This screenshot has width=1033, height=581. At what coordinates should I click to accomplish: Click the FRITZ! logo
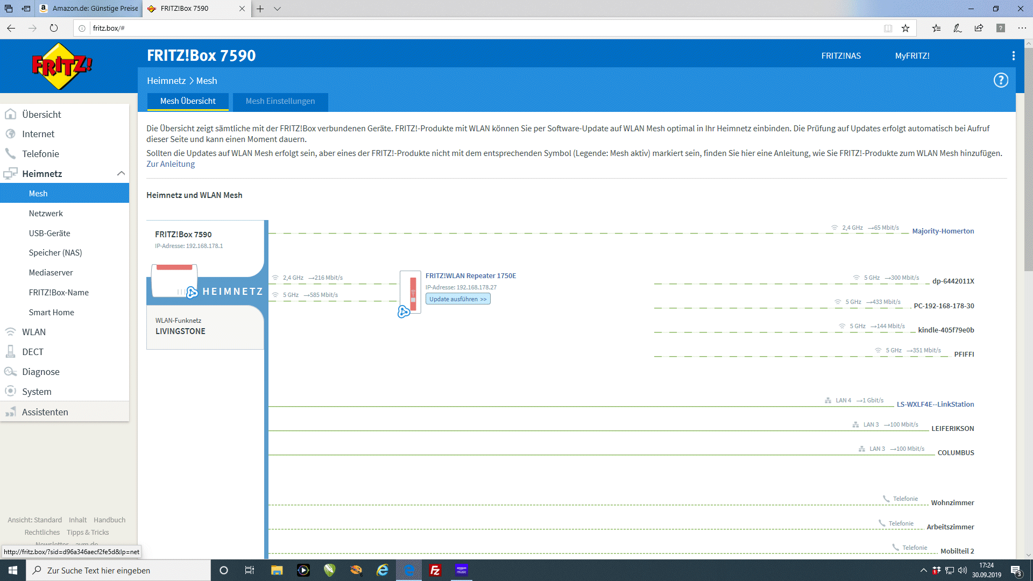62,66
